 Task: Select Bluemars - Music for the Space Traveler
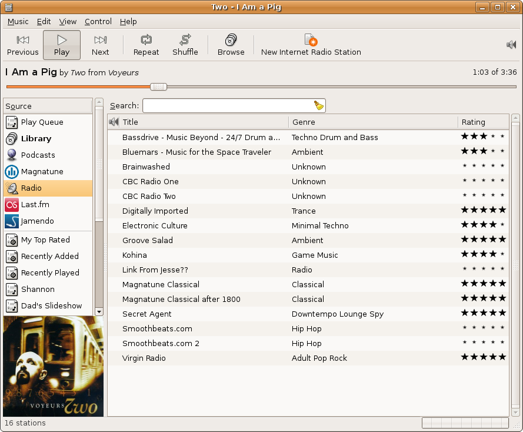308,152
